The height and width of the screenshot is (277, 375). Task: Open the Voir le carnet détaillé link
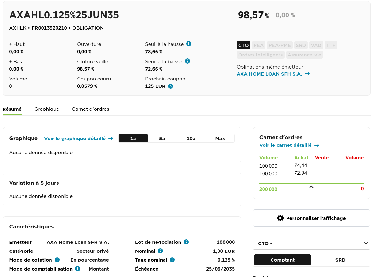(286, 145)
